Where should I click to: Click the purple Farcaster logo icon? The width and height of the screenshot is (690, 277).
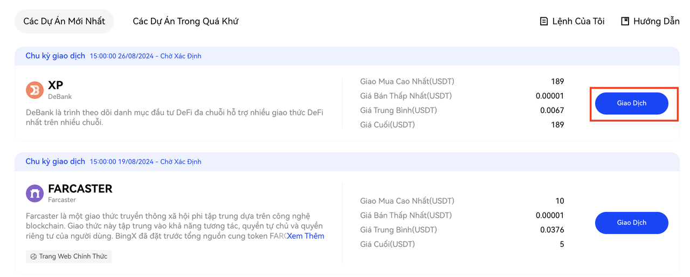(35, 193)
